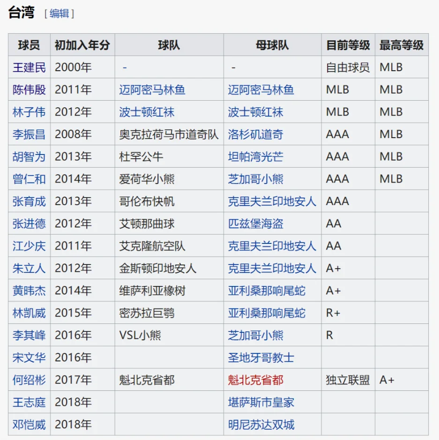The image size is (439, 440).
Task: Select the 自由球员 cell in 王建民's row
Action: pyautogui.click(x=348, y=67)
